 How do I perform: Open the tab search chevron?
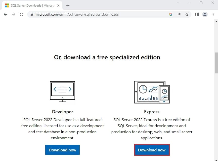click(x=178, y=3)
